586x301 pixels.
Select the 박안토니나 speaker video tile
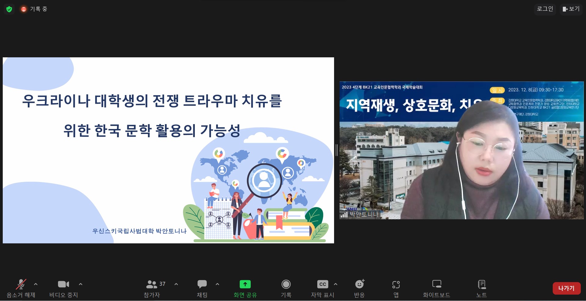(x=461, y=150)
